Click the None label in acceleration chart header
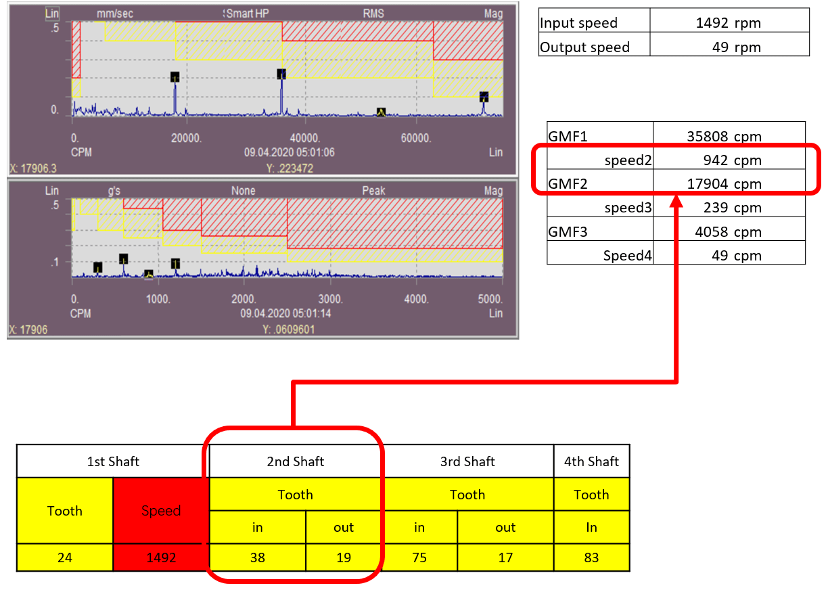 tap(243, 191)
